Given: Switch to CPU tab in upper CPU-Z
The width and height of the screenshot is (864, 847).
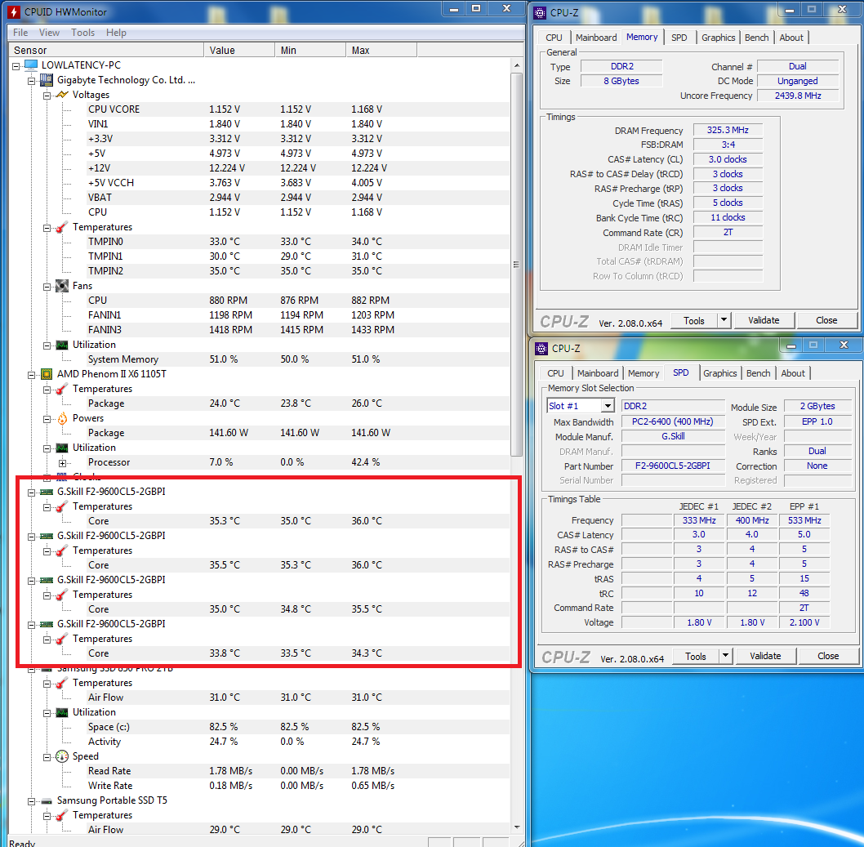Looking at the screenshot, I should tap(554, 38).
